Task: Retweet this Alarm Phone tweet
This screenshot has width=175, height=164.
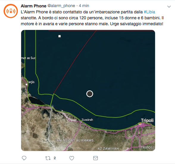Action: pyautogui.click(x=48, y=158)
